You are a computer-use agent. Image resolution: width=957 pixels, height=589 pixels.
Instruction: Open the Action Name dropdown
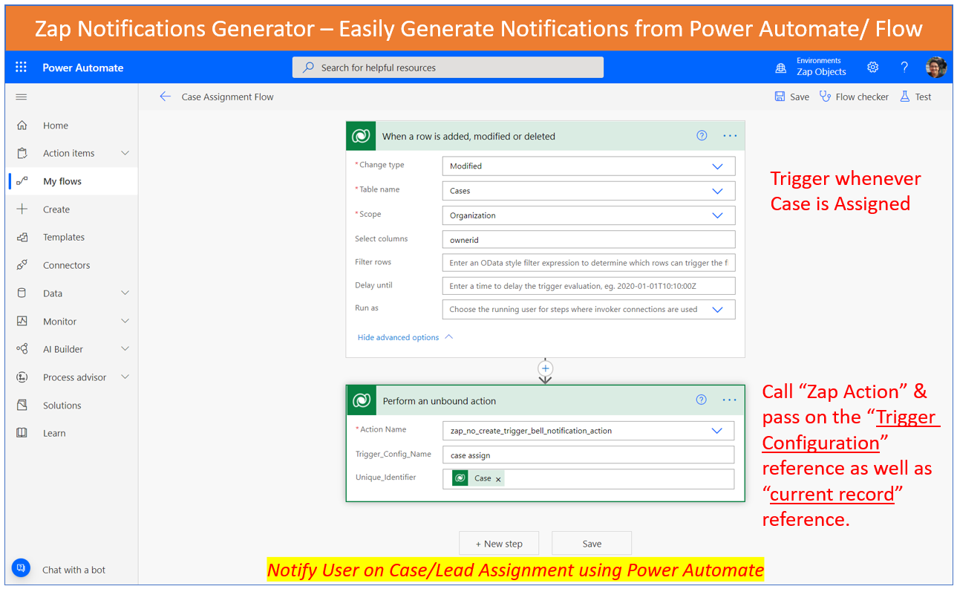[588, 431]
